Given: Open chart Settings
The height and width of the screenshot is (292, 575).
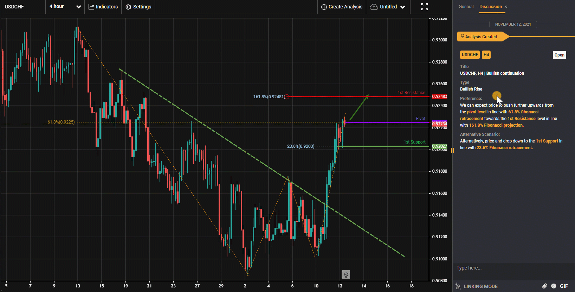Looking at the screenshot, I should click(x=138, y=7).
